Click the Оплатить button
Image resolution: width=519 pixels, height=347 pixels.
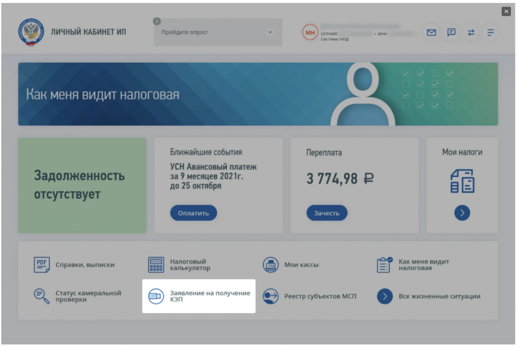click(x=194, y=213)
